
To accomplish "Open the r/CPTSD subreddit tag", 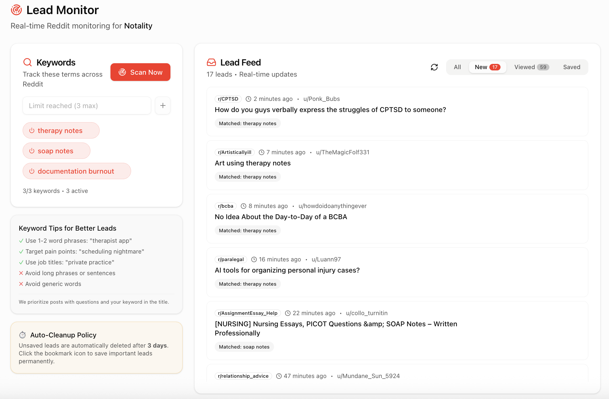I will pos(228,99).
